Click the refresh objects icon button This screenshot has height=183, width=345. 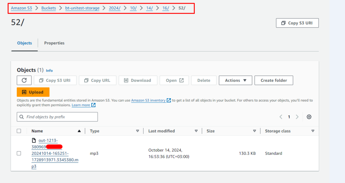[x=24, y=80]
